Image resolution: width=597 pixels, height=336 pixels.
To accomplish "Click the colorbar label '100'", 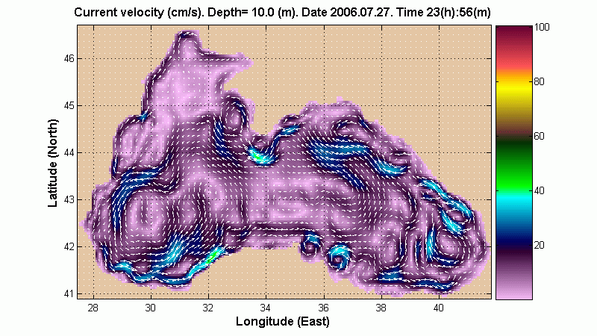I will point(542,27).
